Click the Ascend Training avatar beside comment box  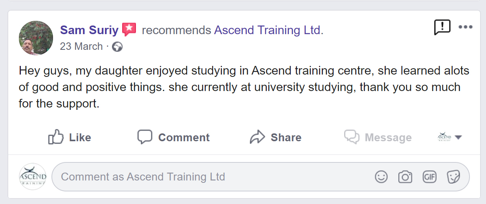33,177
